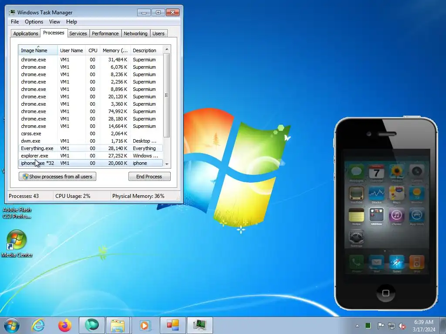Show hidden tray icons arrow
446x334 pixels.
point(357,326)
